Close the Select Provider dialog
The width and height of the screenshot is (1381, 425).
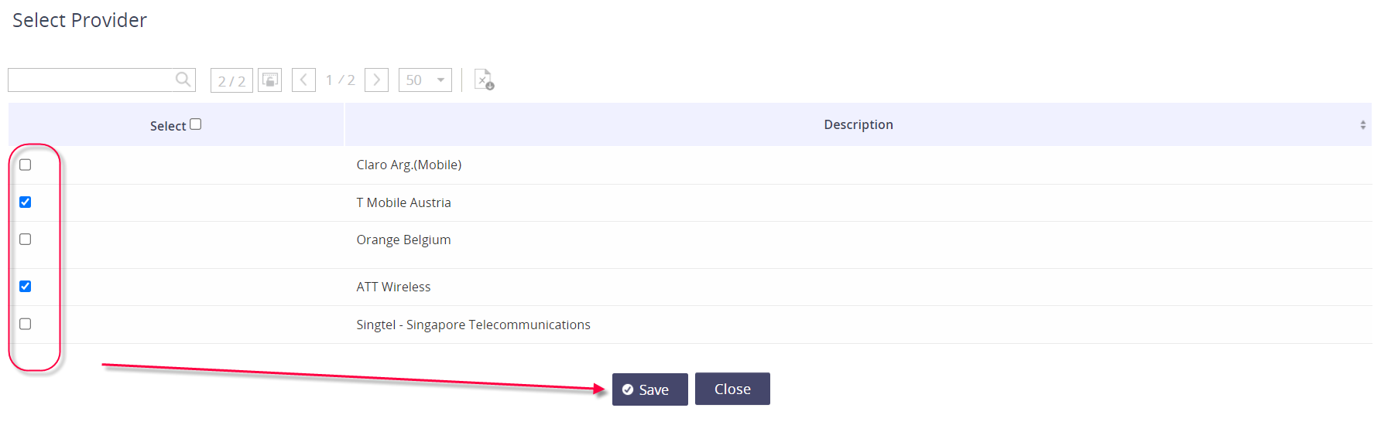[x=732, y=389]
